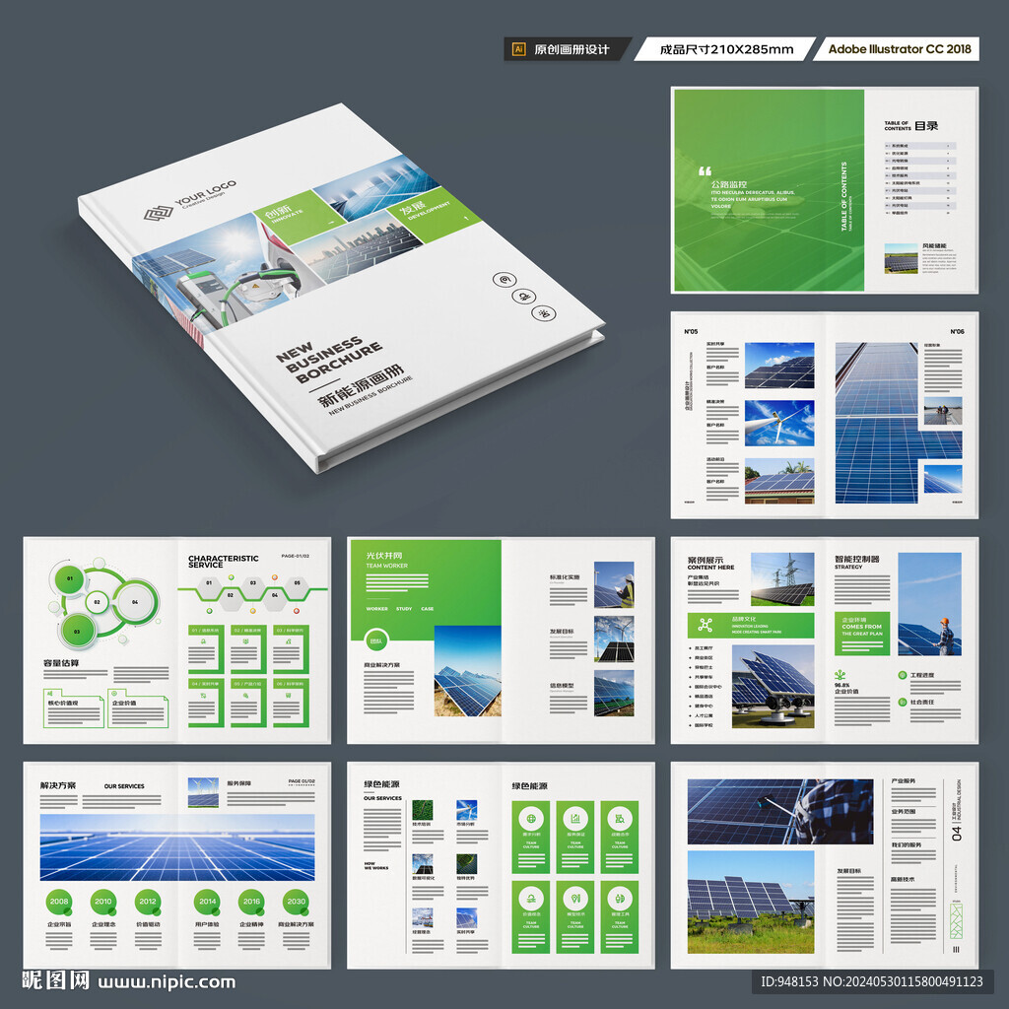Click the 解决方案 heading

point(58,785)
